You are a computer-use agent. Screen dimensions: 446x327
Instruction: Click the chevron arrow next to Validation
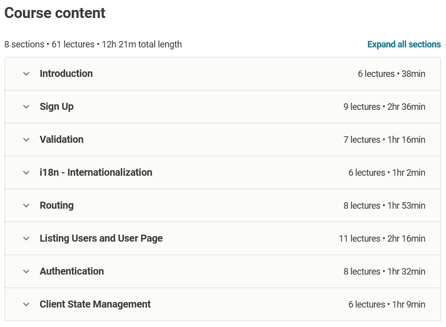pos(26,140)
